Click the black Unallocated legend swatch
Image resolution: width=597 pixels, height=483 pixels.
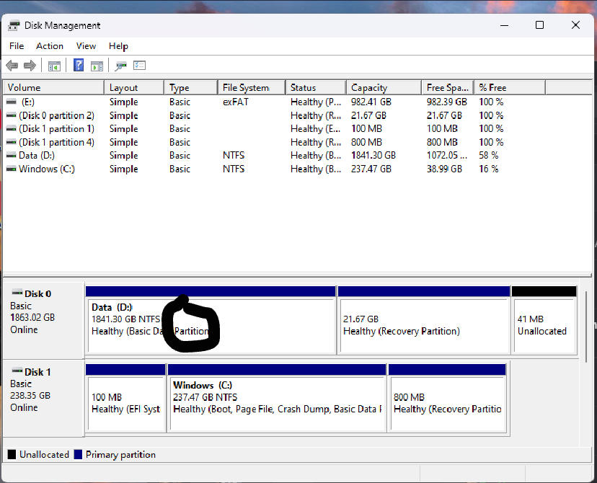point(12,454)
